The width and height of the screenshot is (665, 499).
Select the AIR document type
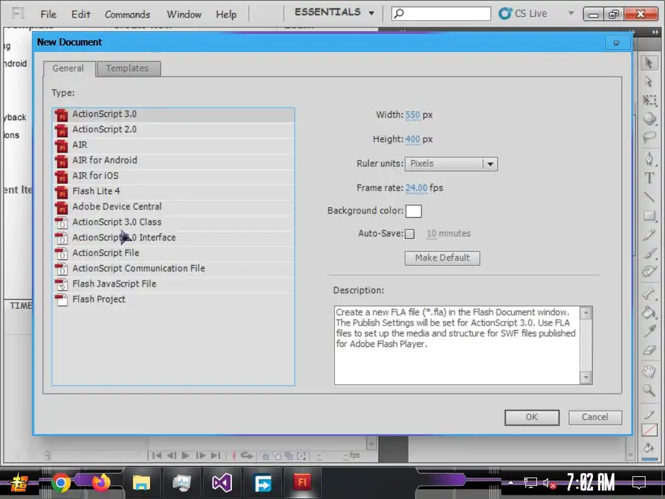(173, 145)
